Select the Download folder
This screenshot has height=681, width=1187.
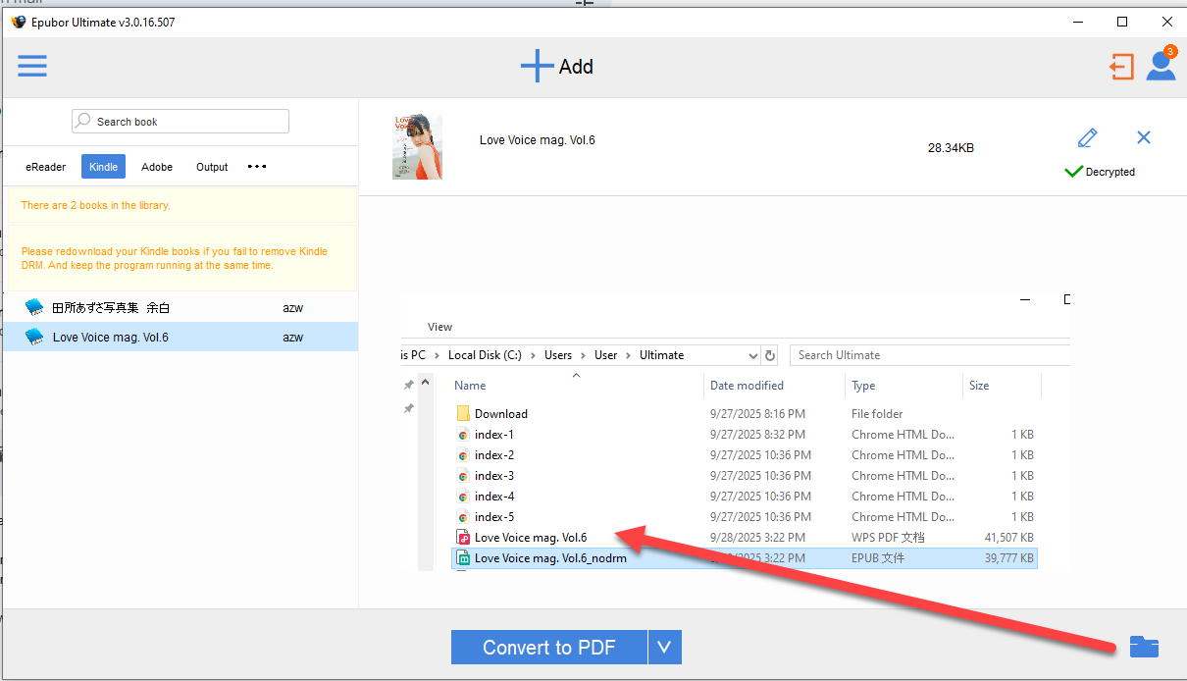pyautogui.click(x=500, y=414)
